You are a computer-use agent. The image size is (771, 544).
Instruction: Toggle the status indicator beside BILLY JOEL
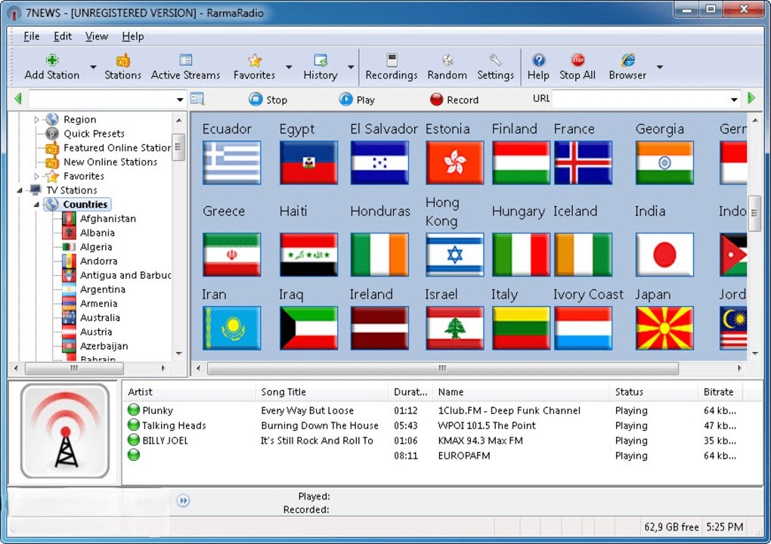click(134, 440)
